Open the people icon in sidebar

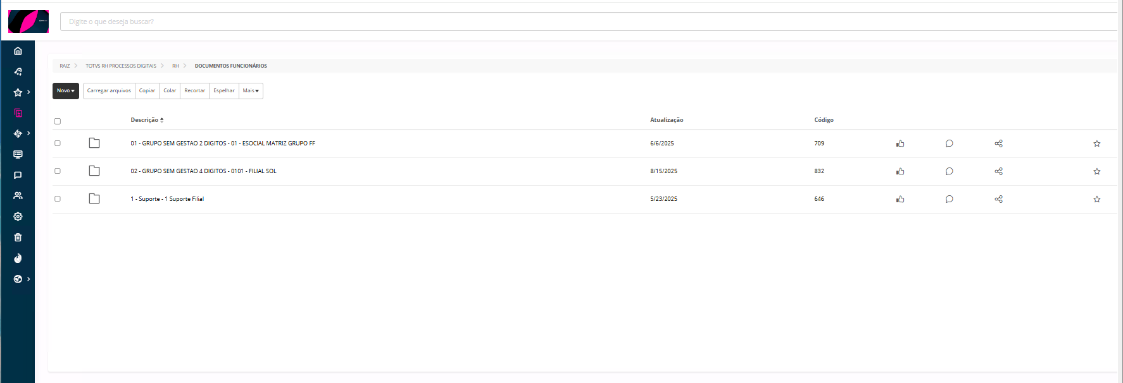pyautogui.click(x=18, y=196)
